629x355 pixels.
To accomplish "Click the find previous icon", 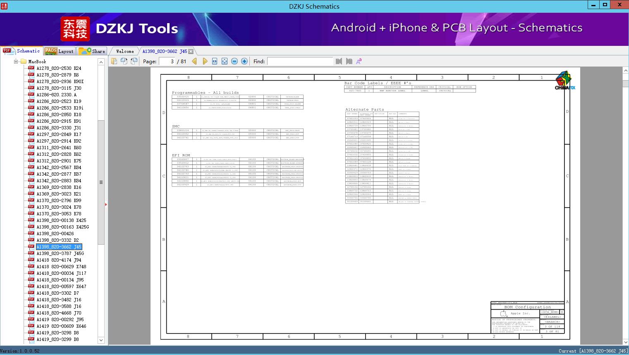I will 339,61.
